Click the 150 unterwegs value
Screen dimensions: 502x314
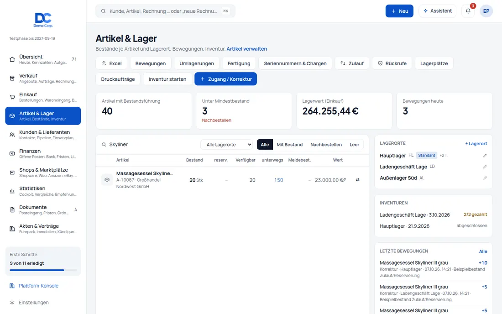point(278,180)
